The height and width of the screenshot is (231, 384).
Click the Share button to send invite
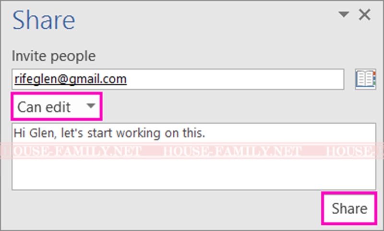coord(349,208)
